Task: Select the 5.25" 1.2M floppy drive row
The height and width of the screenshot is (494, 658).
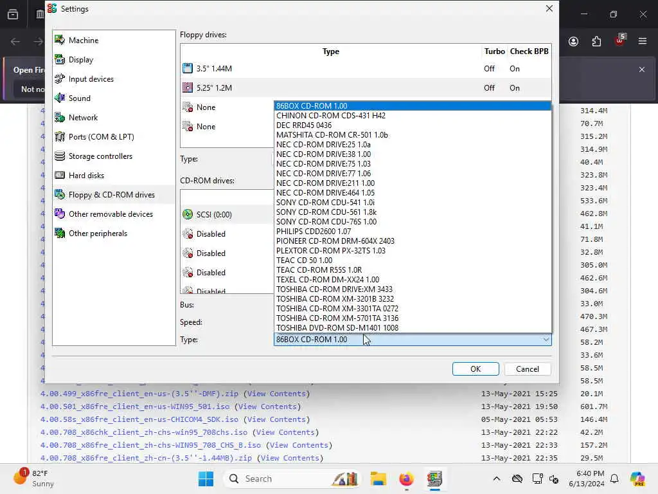Action: pyautogui.click(x=366, y=87)
